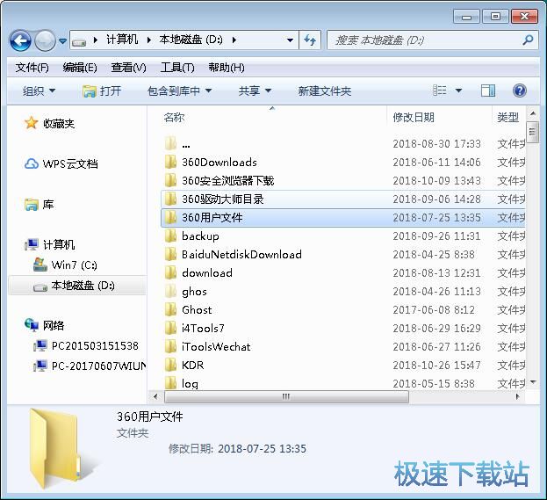Screen dimensions: 547x500
Task: Click 修改日期 value 2018-07-25 13:35 in details pane
Action: point(262,449)
